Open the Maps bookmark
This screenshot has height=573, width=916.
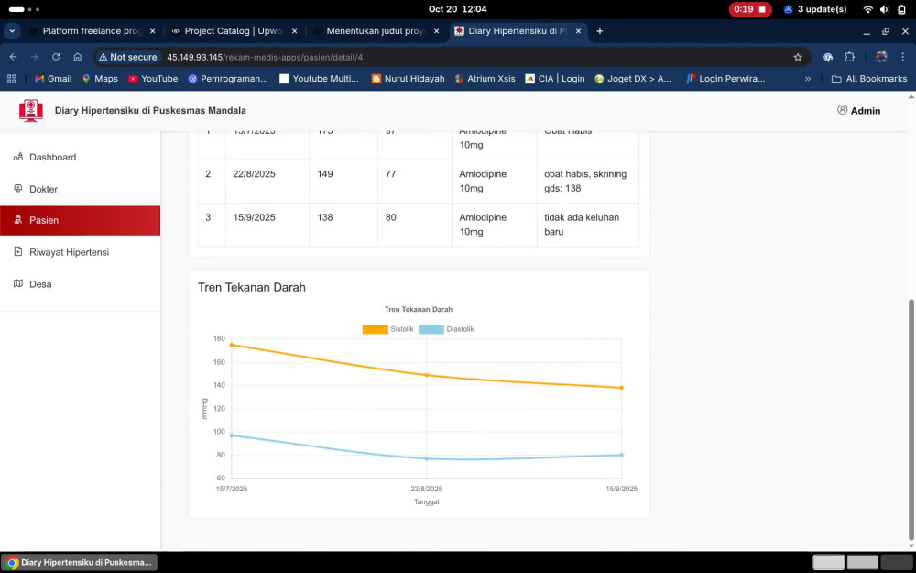click(x=100, y=78)
